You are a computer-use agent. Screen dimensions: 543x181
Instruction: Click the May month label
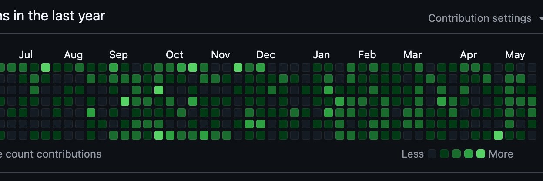[x=515, y=55]
